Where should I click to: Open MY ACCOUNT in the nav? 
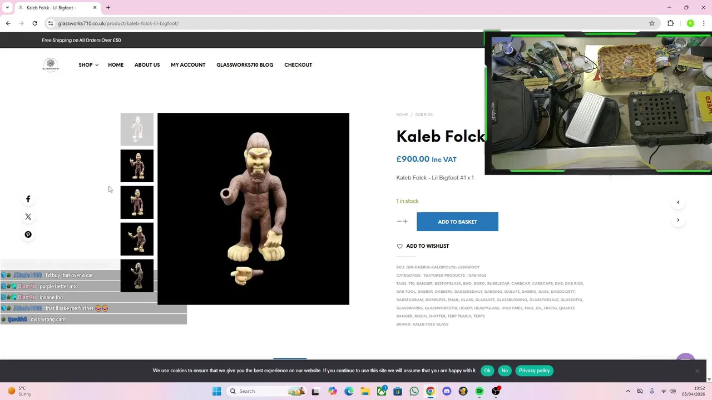pos(188,65)
